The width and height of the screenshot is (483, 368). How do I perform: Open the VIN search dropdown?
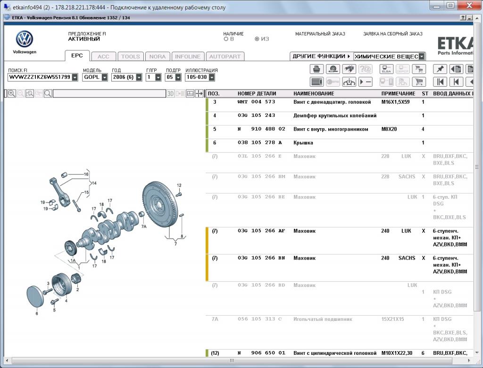tap(75, 77)
